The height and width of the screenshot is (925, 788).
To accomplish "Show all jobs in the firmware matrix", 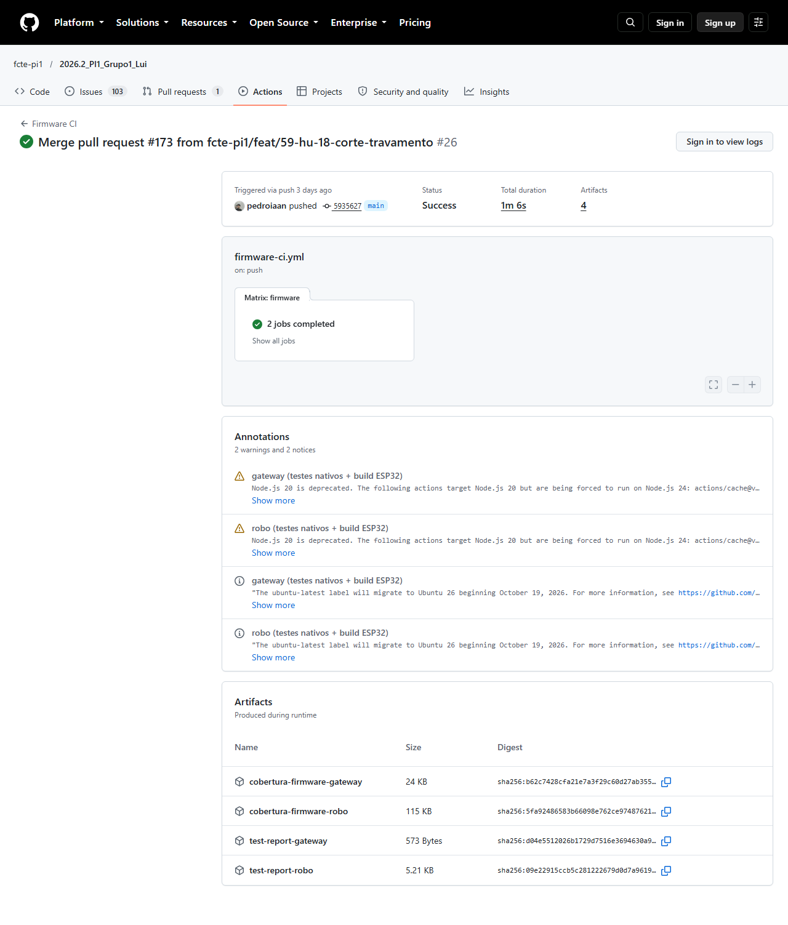I will [x=273, y=341].
